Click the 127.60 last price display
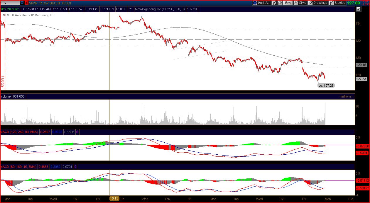 [x=354, y=3]
